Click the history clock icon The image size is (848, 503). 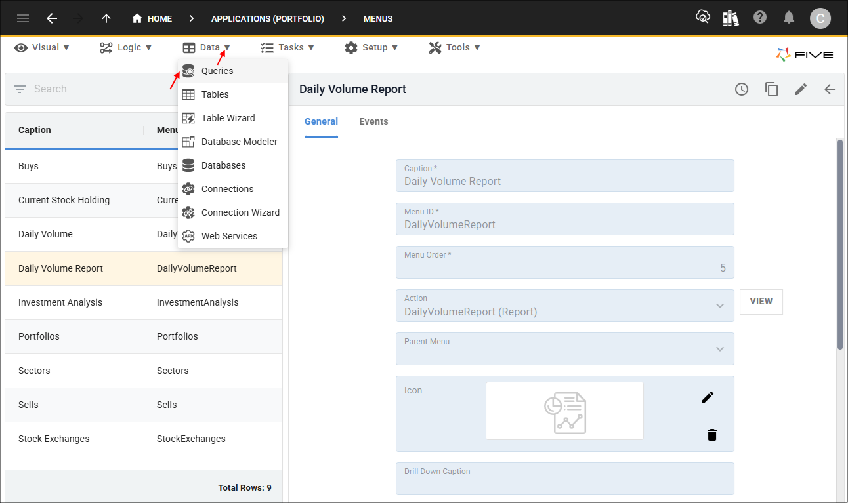click(x=742, y=89)
